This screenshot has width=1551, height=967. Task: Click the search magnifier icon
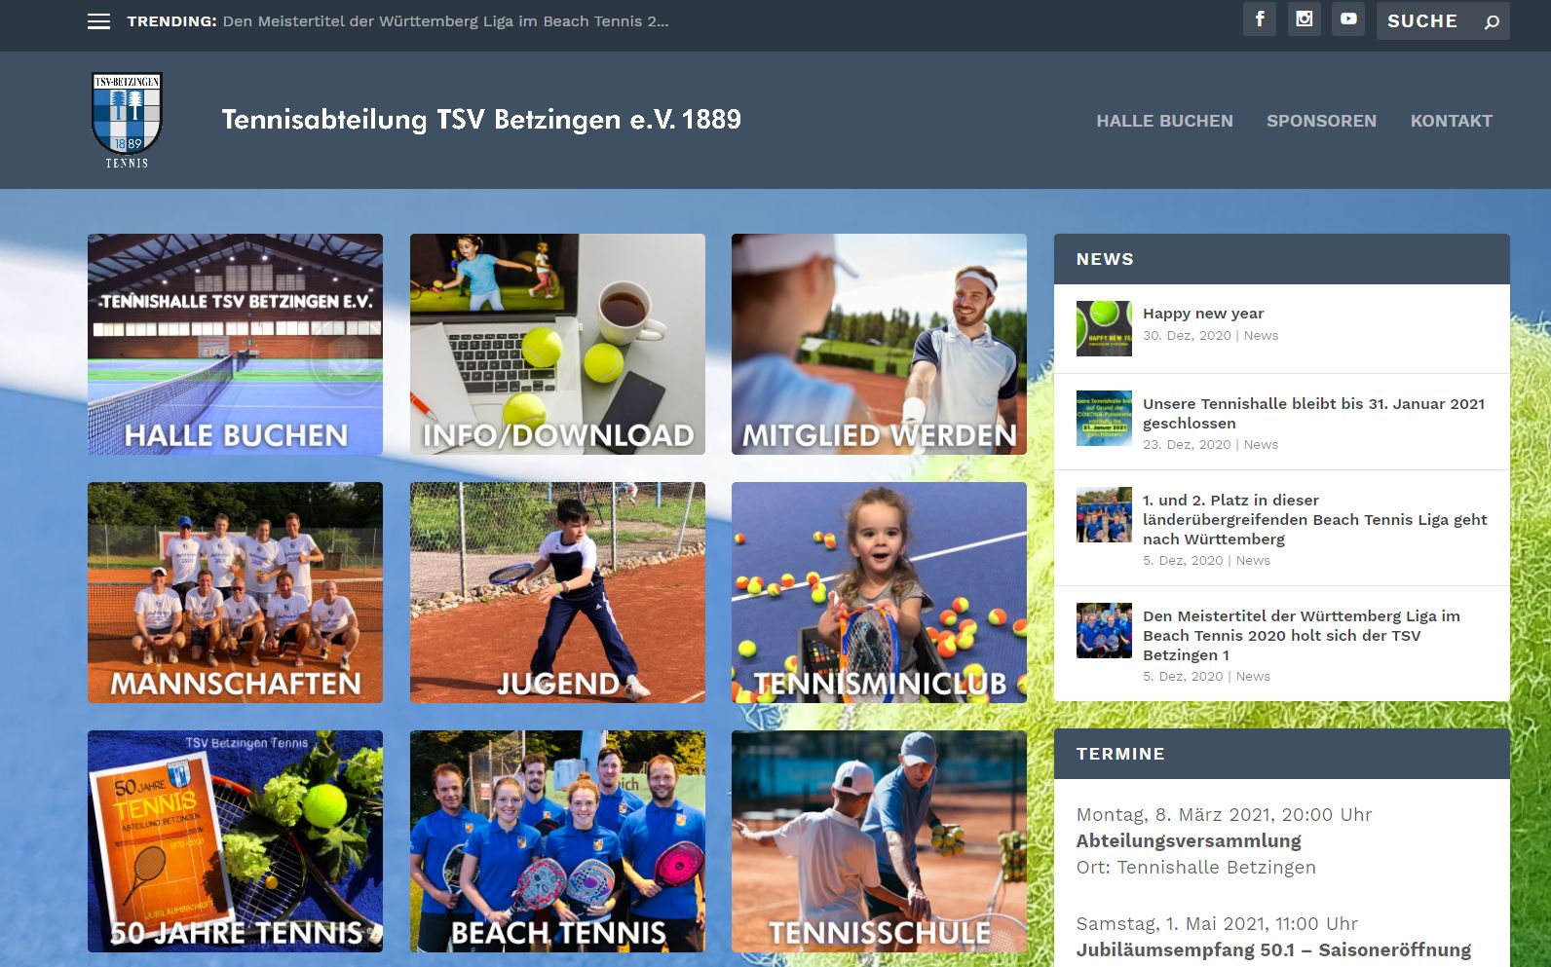click(1492, 21)
